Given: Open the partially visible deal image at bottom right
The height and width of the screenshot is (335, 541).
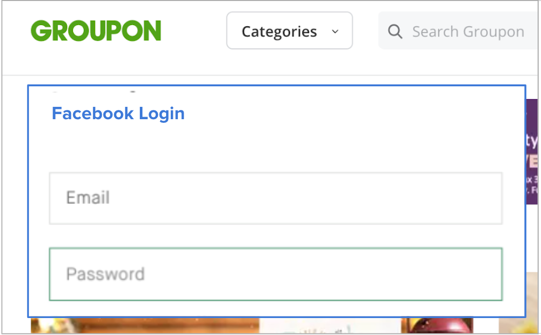Looking at the screenshot, I should [x=518, y=325].
